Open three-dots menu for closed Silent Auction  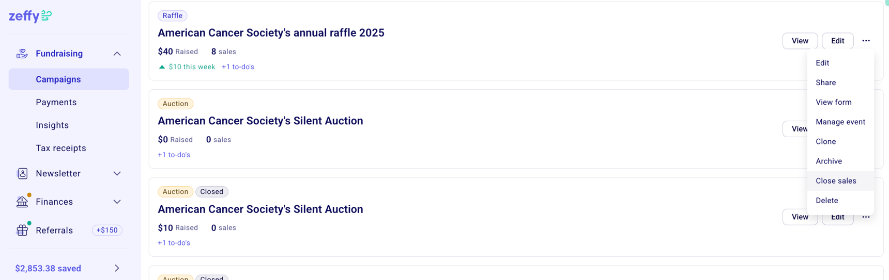tap(866, 217)
